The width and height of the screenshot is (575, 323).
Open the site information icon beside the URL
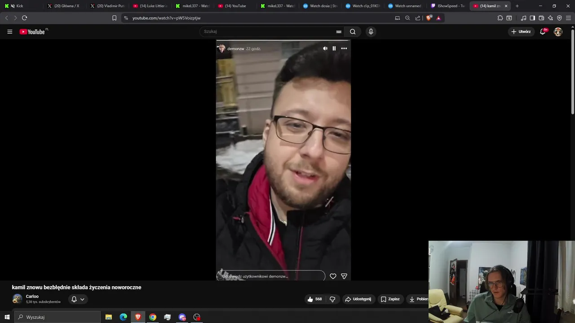(x=126, y=18)
